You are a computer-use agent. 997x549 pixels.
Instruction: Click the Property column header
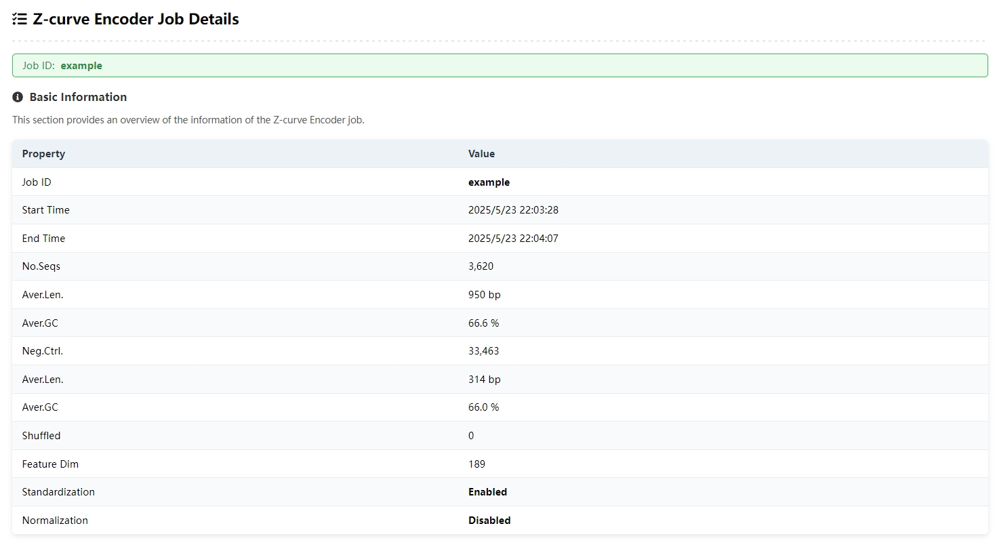(43, 154)
